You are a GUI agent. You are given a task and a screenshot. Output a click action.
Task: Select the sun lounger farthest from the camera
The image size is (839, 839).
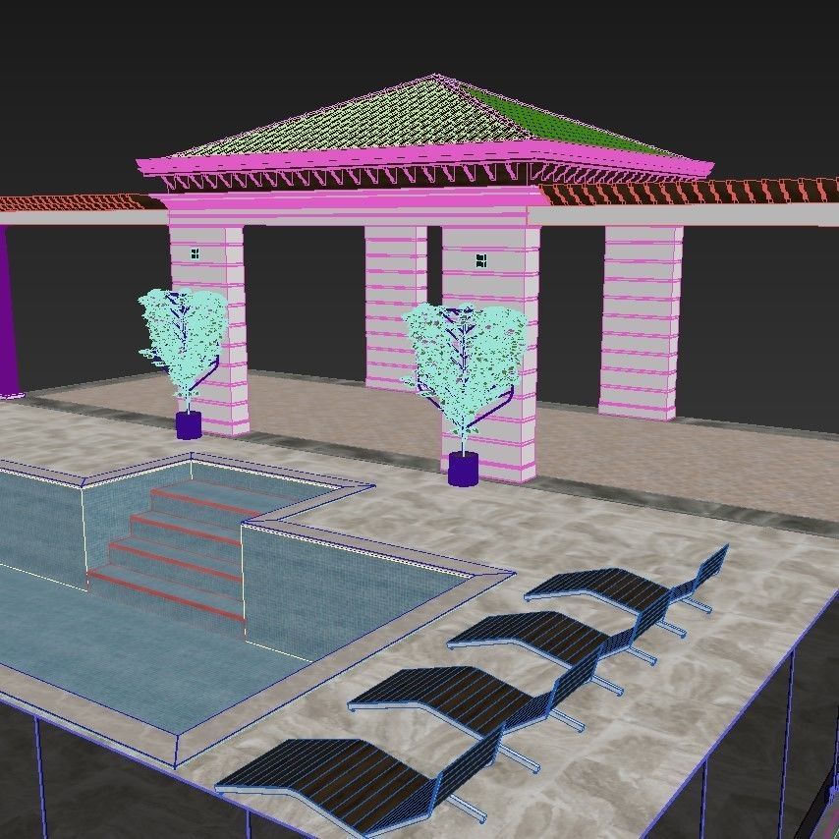626,581
